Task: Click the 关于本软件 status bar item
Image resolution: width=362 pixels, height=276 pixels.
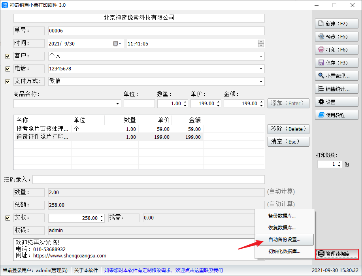Action: (x=86, y=270)
